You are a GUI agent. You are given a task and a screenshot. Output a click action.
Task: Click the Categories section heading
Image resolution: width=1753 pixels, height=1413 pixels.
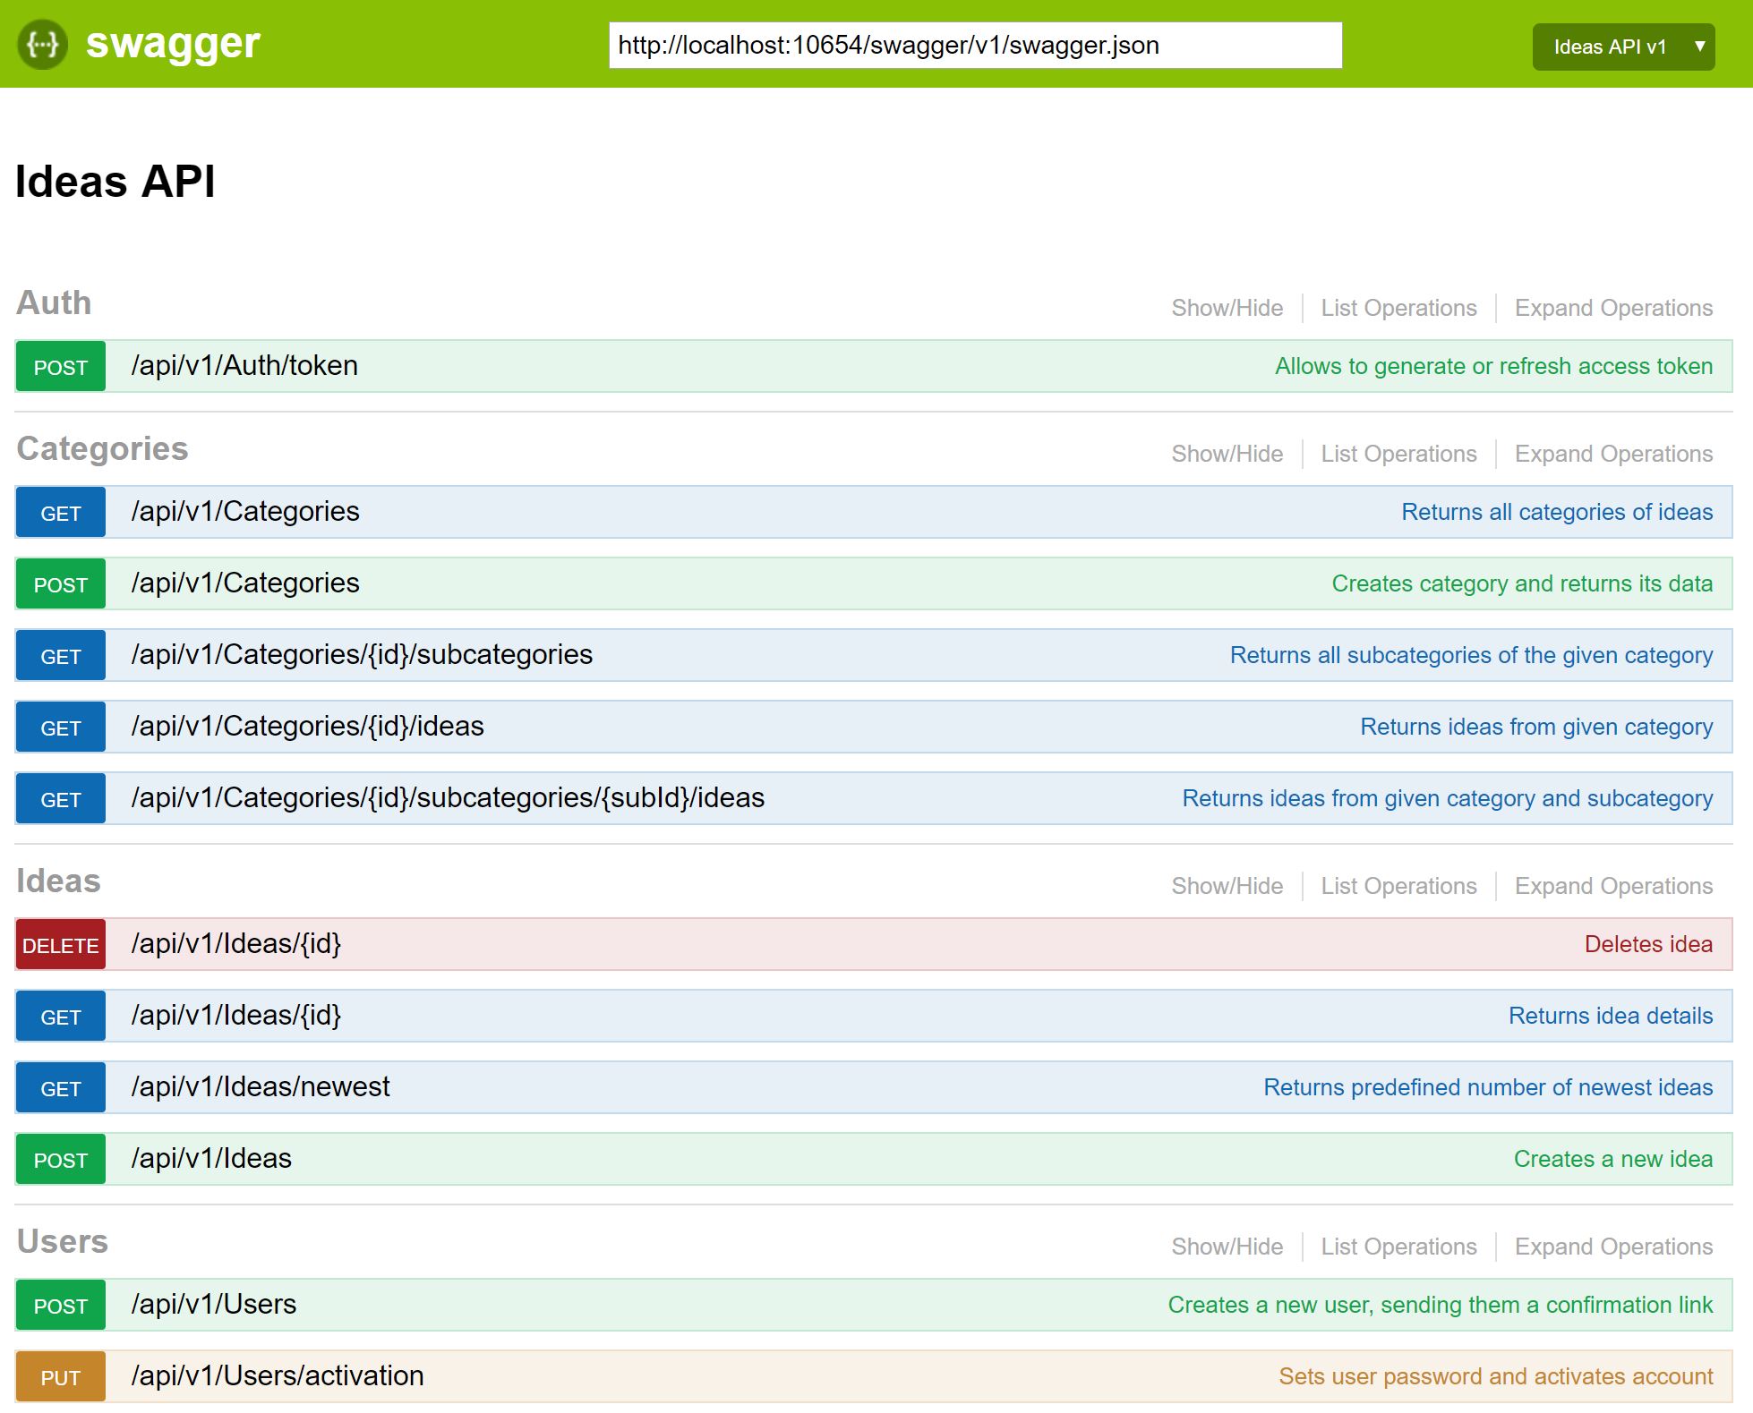click(x=102, y=449)
